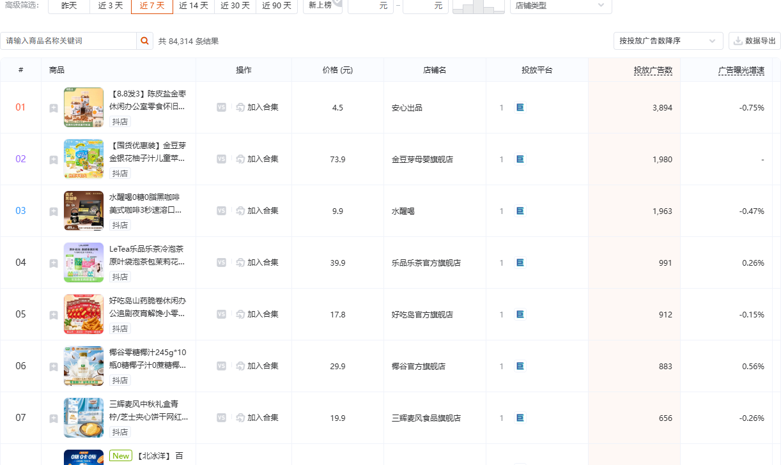
Task: Sort by the 广告曝光增速 column header
Action: pos(741,70)
